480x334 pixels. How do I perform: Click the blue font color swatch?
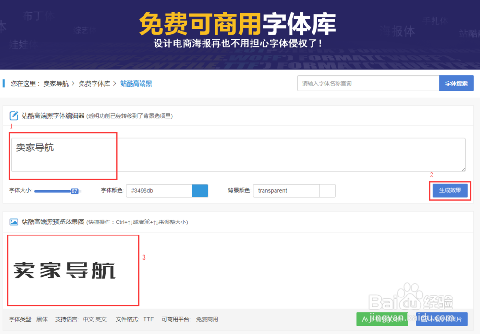201,190
